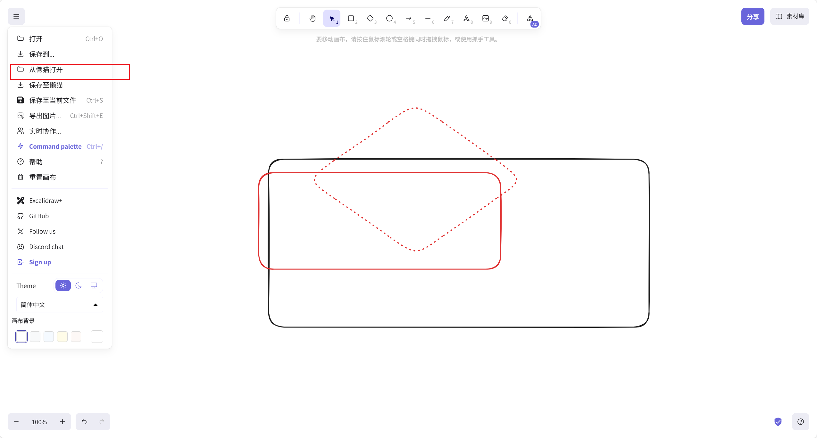This screenshot has width=817, height=438.
Task: Click 重置画布 to reset canvas
Action: pos(60,177)
